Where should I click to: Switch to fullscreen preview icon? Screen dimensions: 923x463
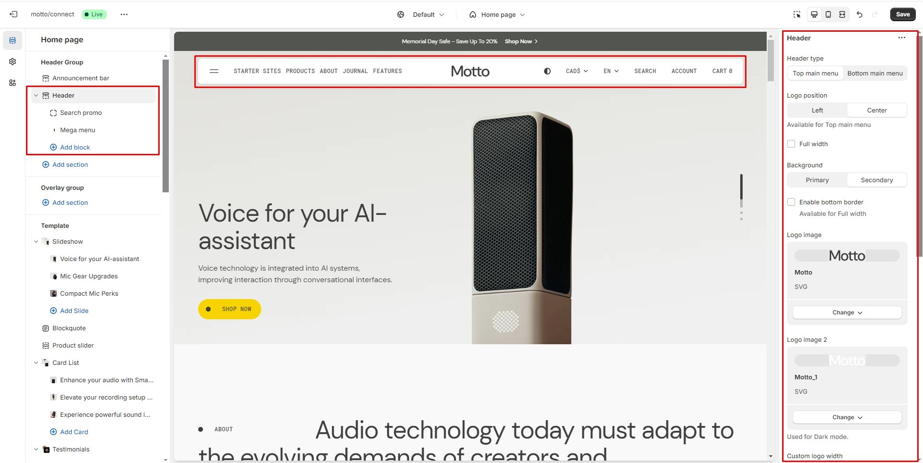[x=842, y=14]
